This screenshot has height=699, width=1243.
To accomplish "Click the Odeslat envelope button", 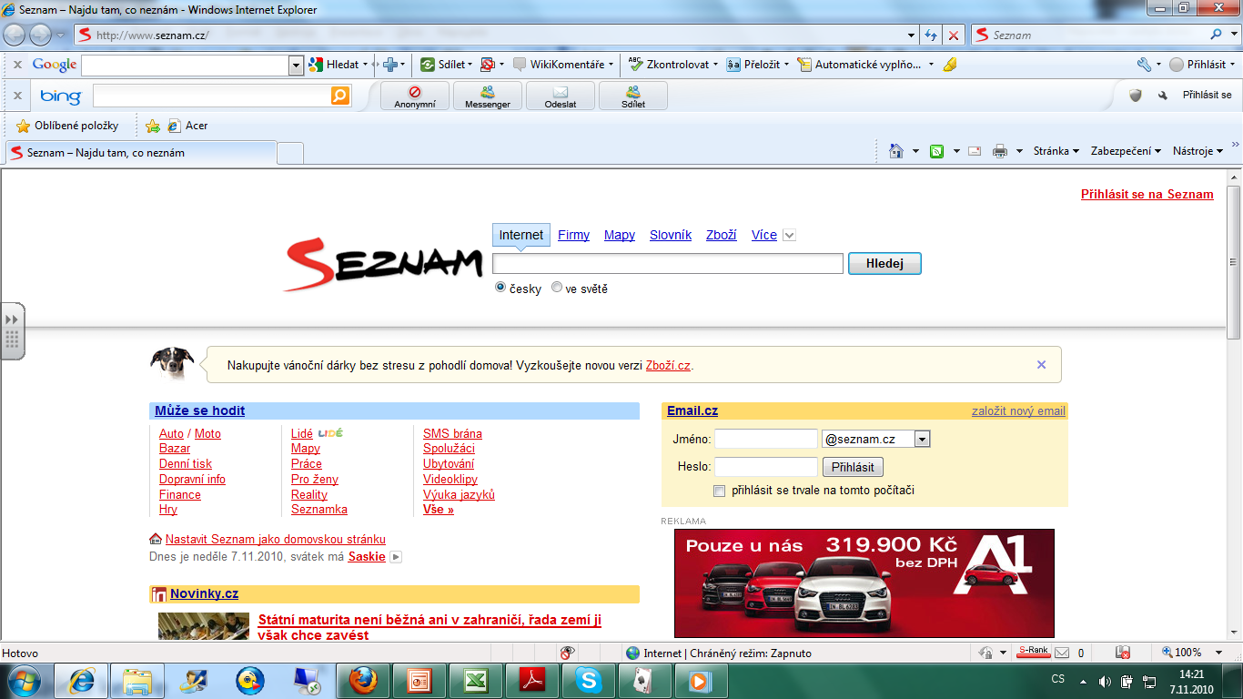I will pos(561,96).
